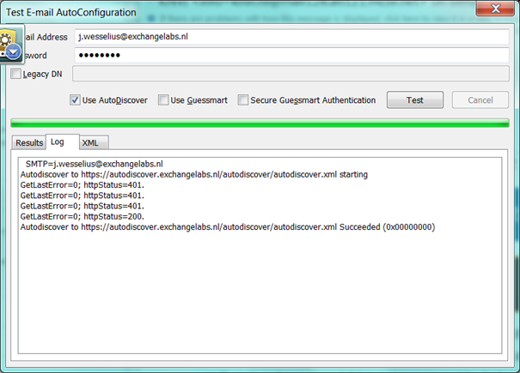Image resolution: width=520 pixels, height=373 pixels.
Task: Click the Test E-mail AutoConfiguration title bar
Action: pyautogui.click(x=215, y=11)
